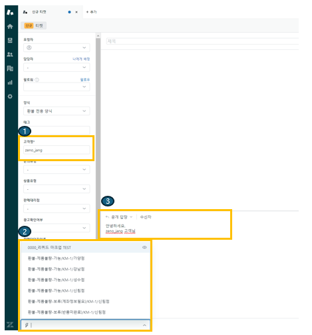Click the 'zeno_jang 고객님' text in reply
Viewport: 312px width, 335px height.
tap(120, 231)
